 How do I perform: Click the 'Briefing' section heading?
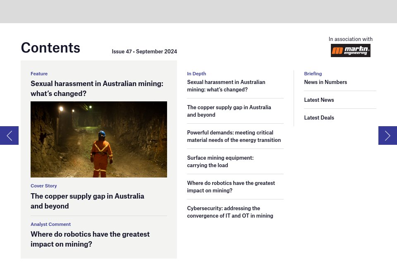click(x=313, y=74)
